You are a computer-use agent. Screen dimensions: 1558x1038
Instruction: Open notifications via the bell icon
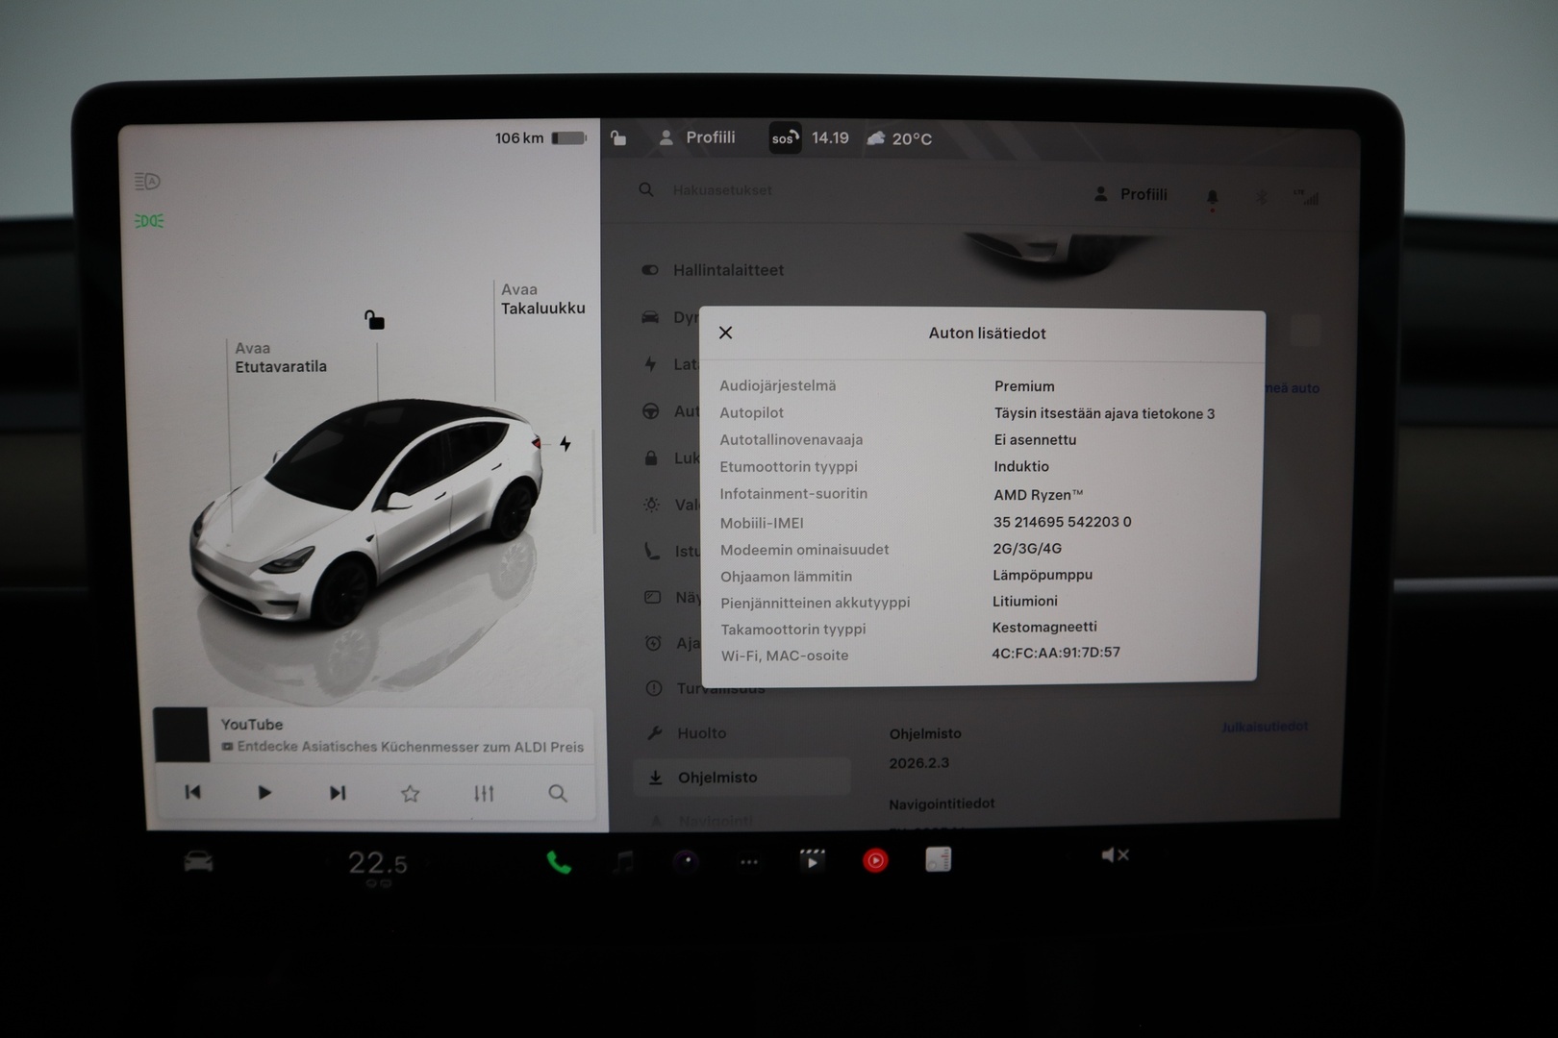click(1213, 195)
